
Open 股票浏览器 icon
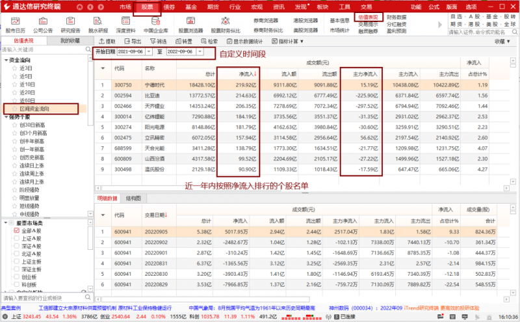click(190, 21)
